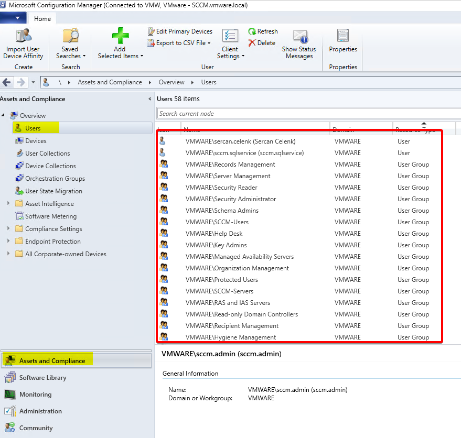Screen dimensions: 461x438
Task: Collapse the Overview tree node
Action: point(4,115)
